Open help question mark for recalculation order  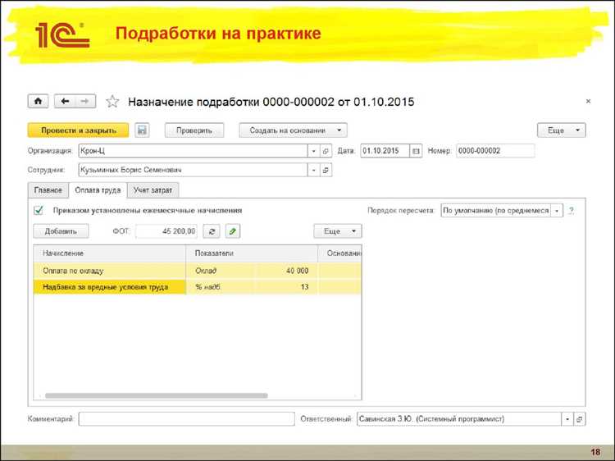pos(571,211)
